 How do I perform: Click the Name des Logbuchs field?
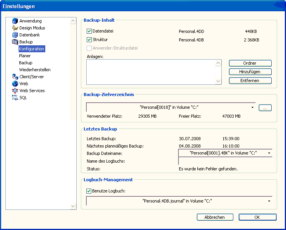pos(225,161)
